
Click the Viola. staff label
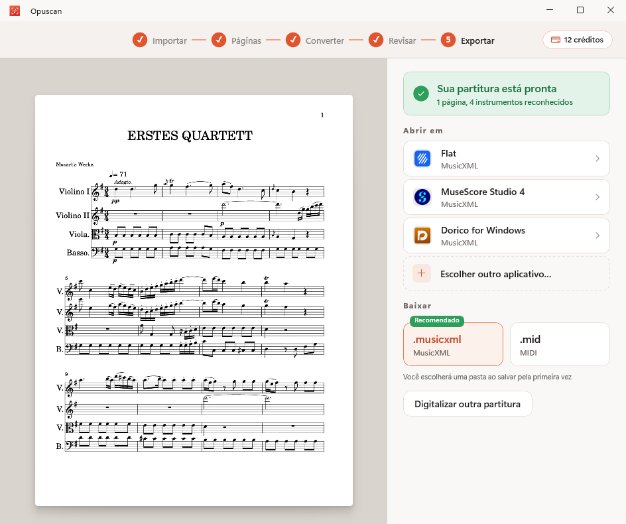click(79, 234)
